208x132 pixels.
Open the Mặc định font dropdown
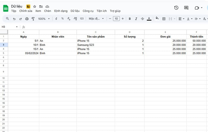[96, 19]
